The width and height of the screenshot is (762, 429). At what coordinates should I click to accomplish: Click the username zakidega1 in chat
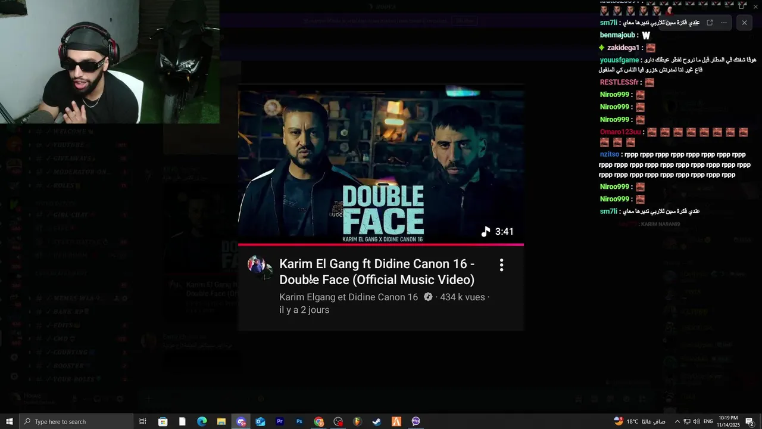(x=623, y=48)
